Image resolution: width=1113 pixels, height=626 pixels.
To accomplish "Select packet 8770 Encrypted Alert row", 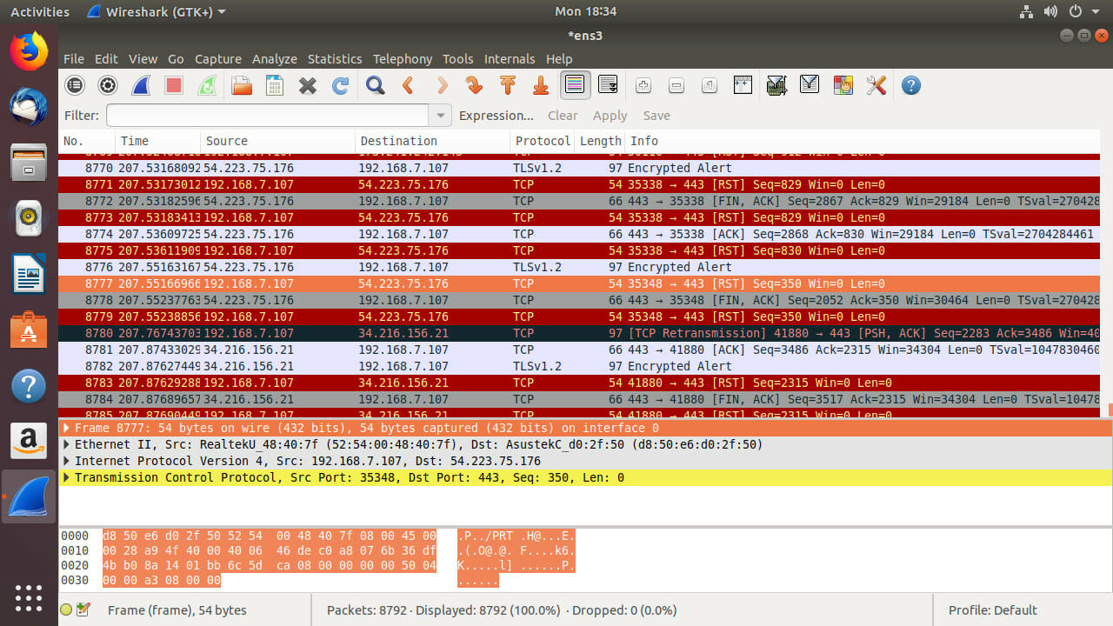I will point(579,168).
